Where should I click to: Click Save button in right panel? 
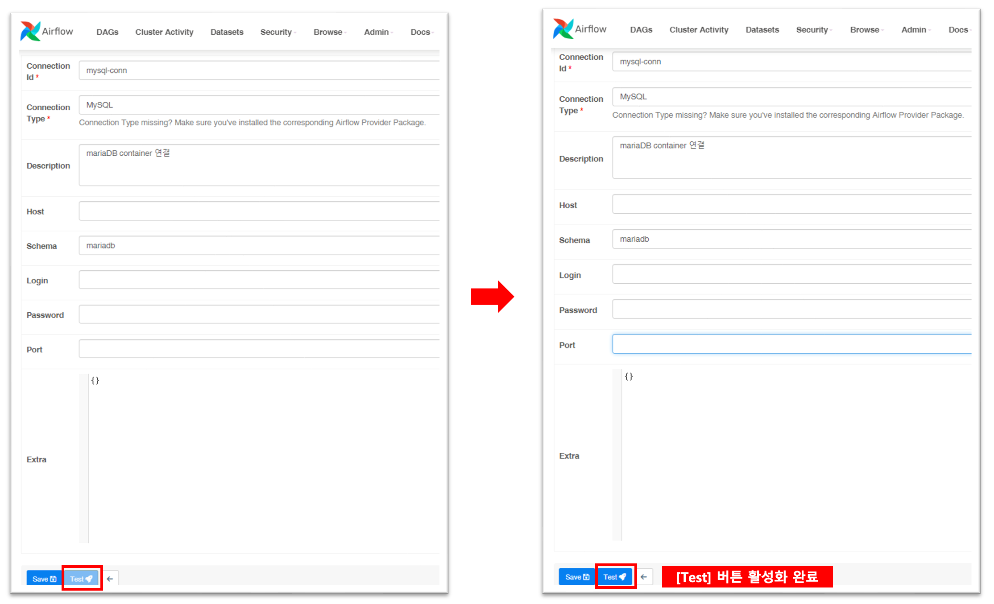click(576, 576)
